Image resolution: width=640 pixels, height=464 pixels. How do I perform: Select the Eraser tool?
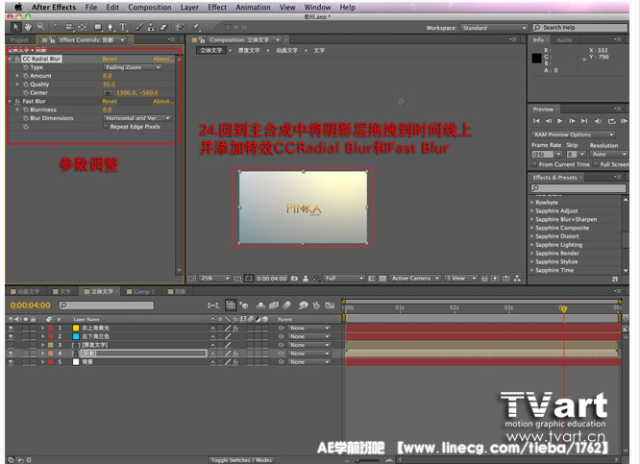click(x=163, y=27)
